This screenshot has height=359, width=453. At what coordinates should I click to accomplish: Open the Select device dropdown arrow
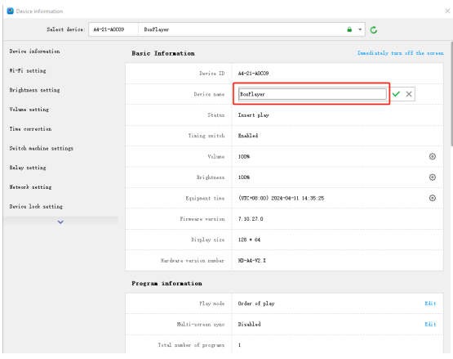point(360,29)
